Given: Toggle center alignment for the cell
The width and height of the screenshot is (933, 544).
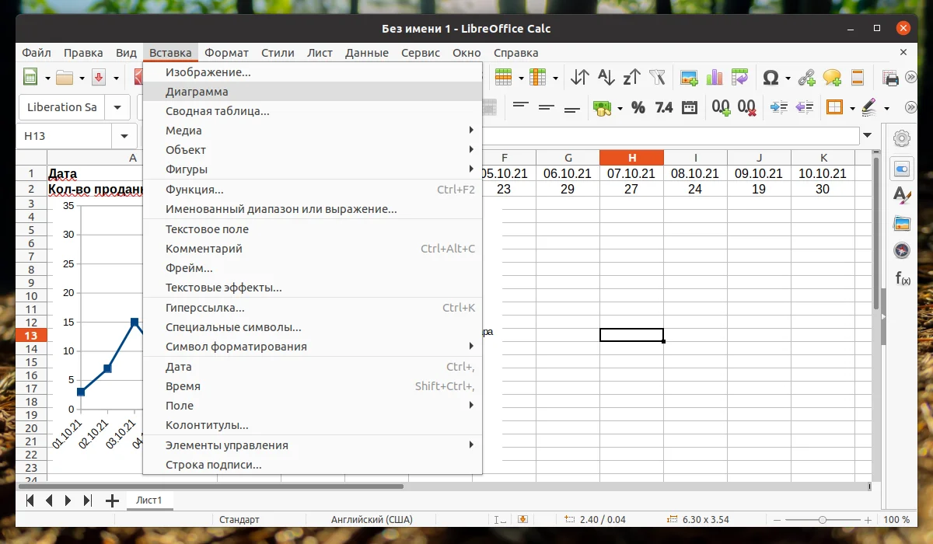Looking at the screenshot, I should [x=545, y=107].
